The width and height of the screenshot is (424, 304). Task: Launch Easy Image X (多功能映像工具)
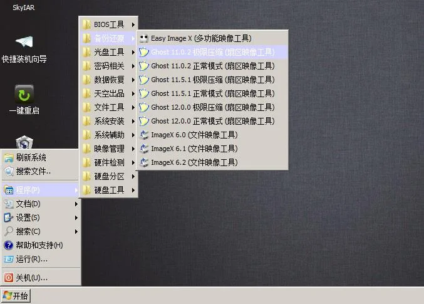pyautogui.click(x=212, y=38)
